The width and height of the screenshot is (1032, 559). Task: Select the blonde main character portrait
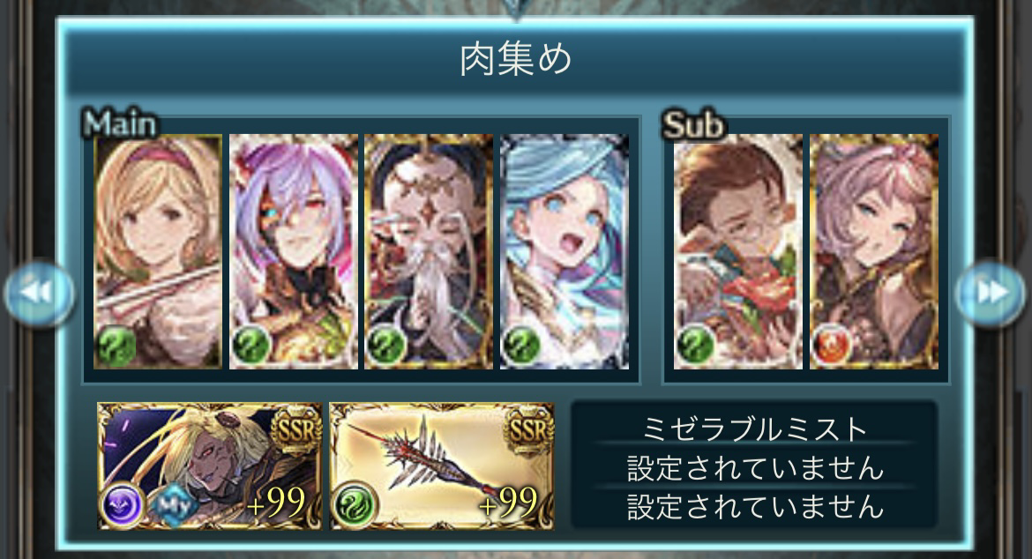coord(158,251)
